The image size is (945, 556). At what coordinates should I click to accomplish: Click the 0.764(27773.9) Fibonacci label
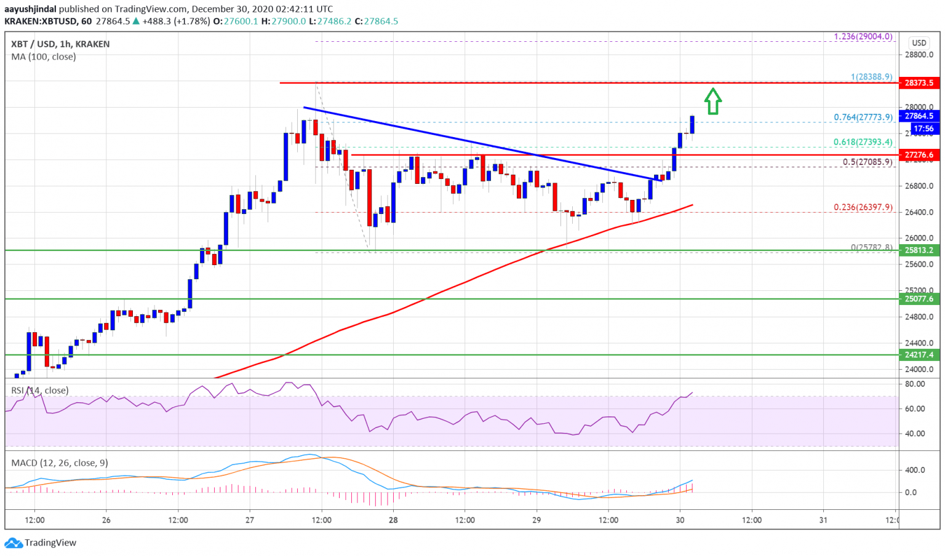(x=863, y=117)
